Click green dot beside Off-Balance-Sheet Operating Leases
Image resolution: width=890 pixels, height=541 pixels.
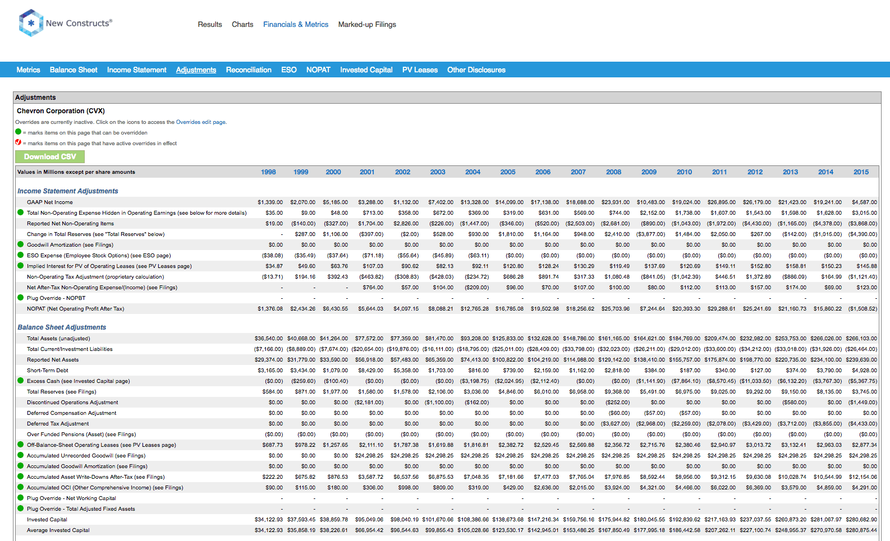tap(21, 445)
